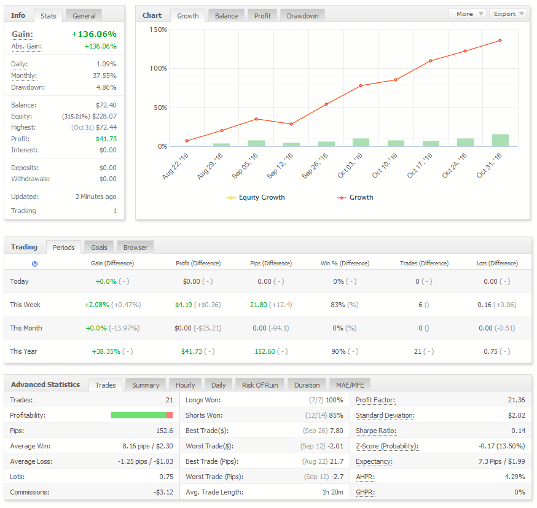
Task: Select the Info panel tab
Action: point(18,15)
